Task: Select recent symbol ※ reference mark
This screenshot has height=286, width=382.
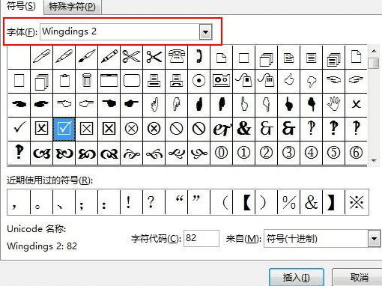Action: (357, 202)
